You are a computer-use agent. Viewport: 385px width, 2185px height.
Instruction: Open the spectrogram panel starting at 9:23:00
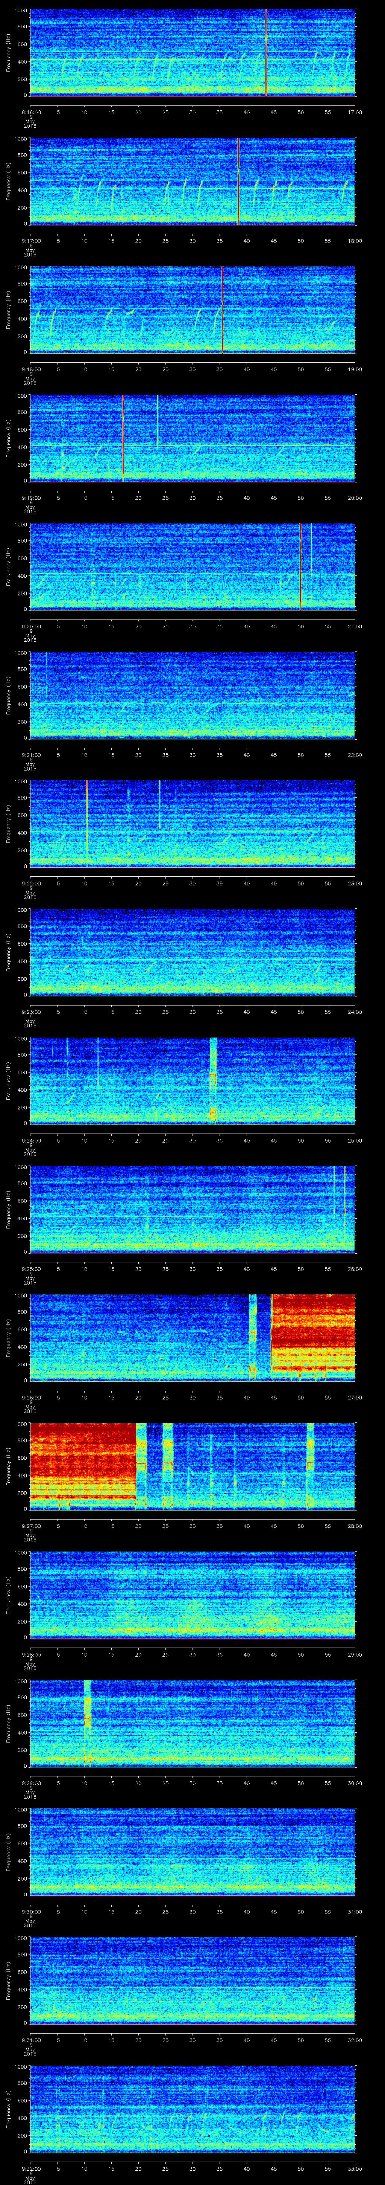pyautogui.click(x=193, y=952)
